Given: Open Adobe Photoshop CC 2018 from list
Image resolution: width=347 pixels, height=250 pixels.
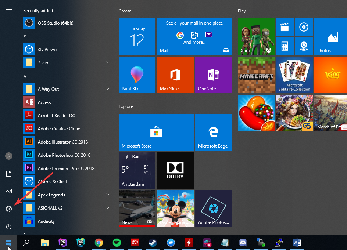Looking at the screenshot, I should pyautogui.click(x=64, y=155).
